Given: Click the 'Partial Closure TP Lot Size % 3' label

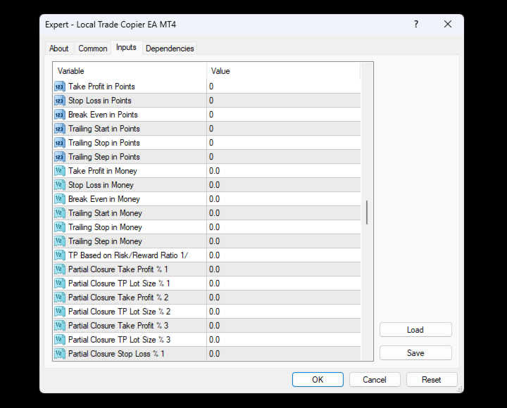Looking at the screenshot, I should pos(119,340).
